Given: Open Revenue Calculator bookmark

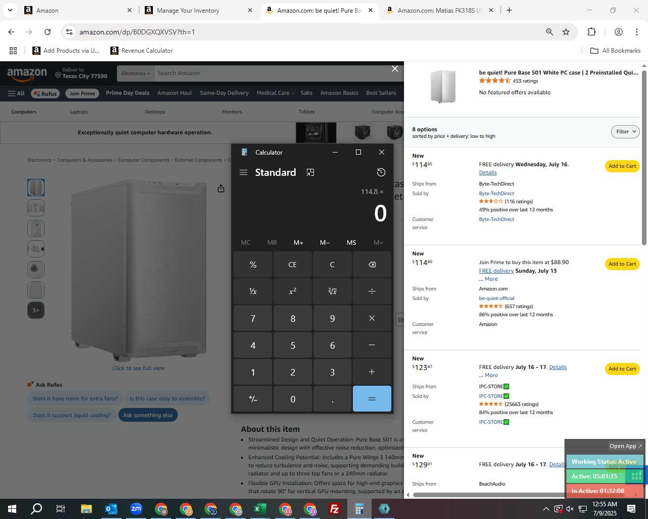Looking at the screenshot, I should 142,51.
